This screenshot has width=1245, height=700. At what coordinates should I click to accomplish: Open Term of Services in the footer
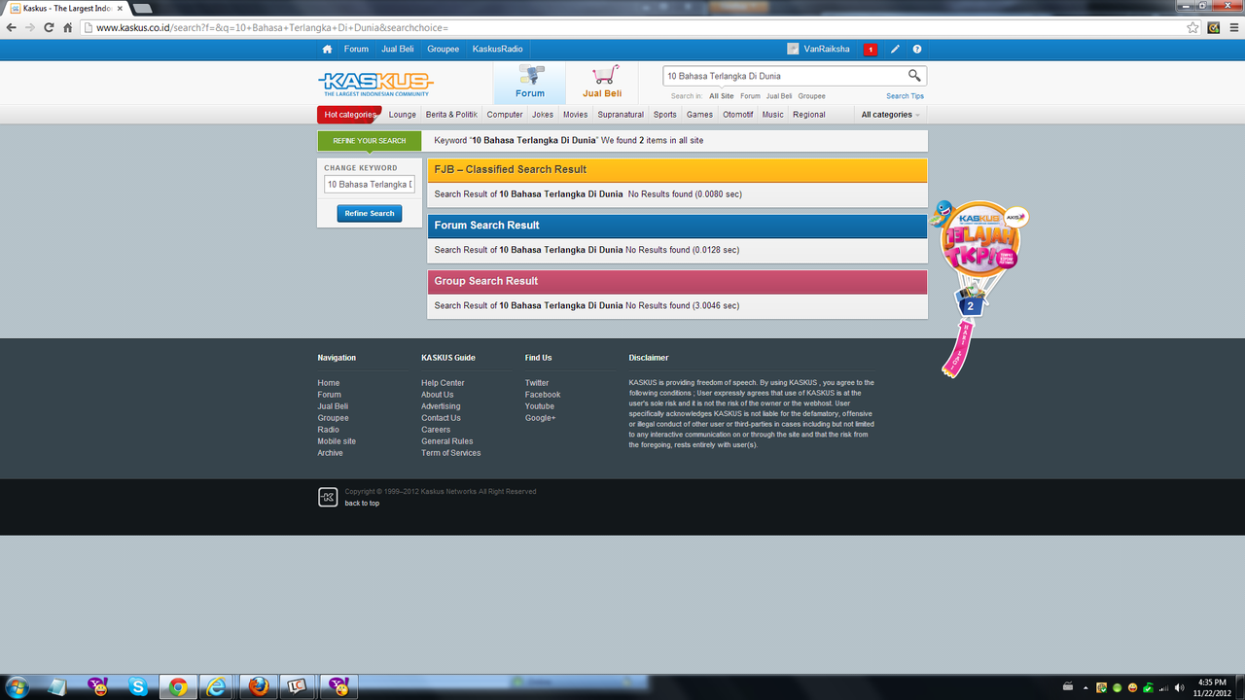coord(451,453)
